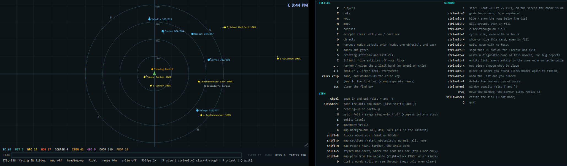
Task: Click the yellow dot beside 'a tanner'
Action: [x=150, y=86]
